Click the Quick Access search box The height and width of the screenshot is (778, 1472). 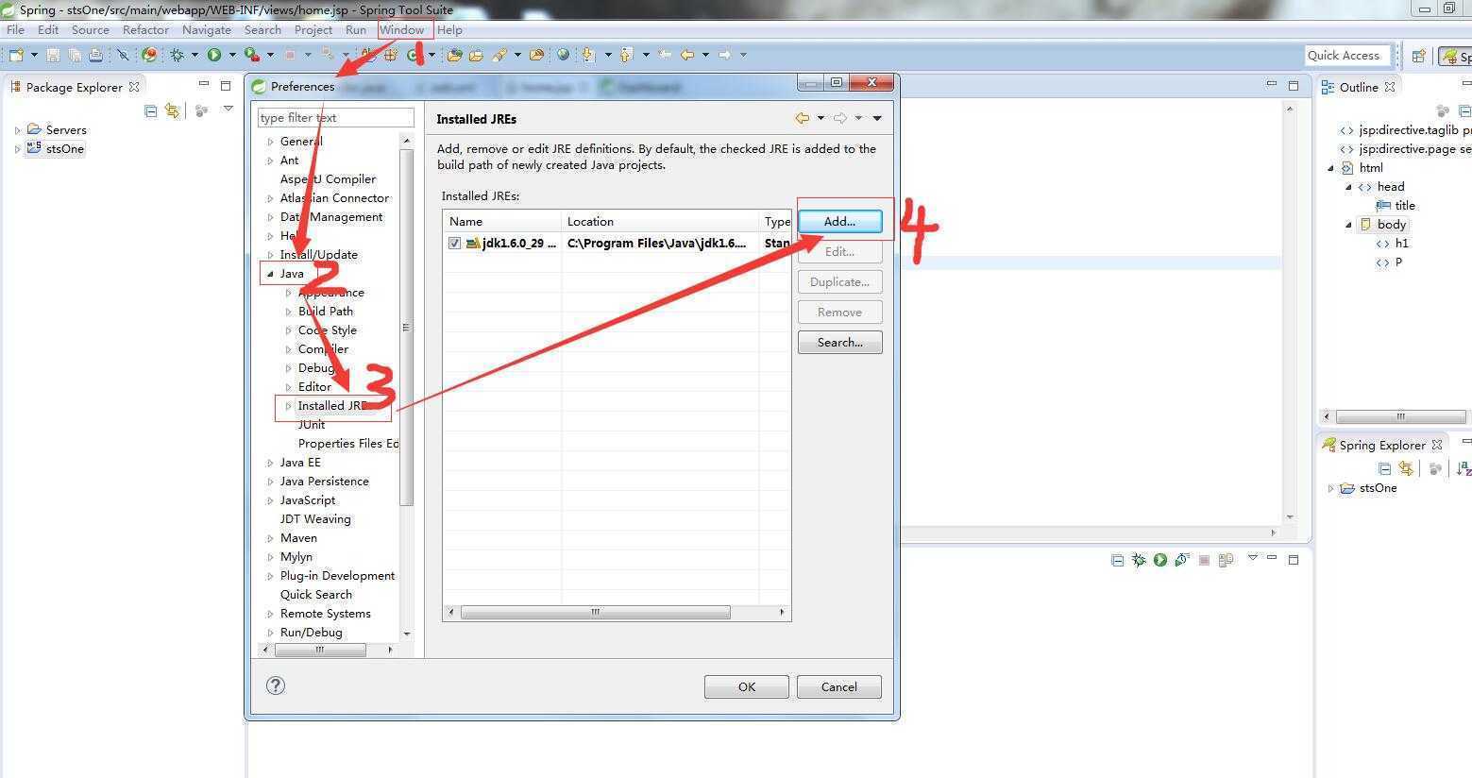pyautogui.click(x=1347, y=55)
